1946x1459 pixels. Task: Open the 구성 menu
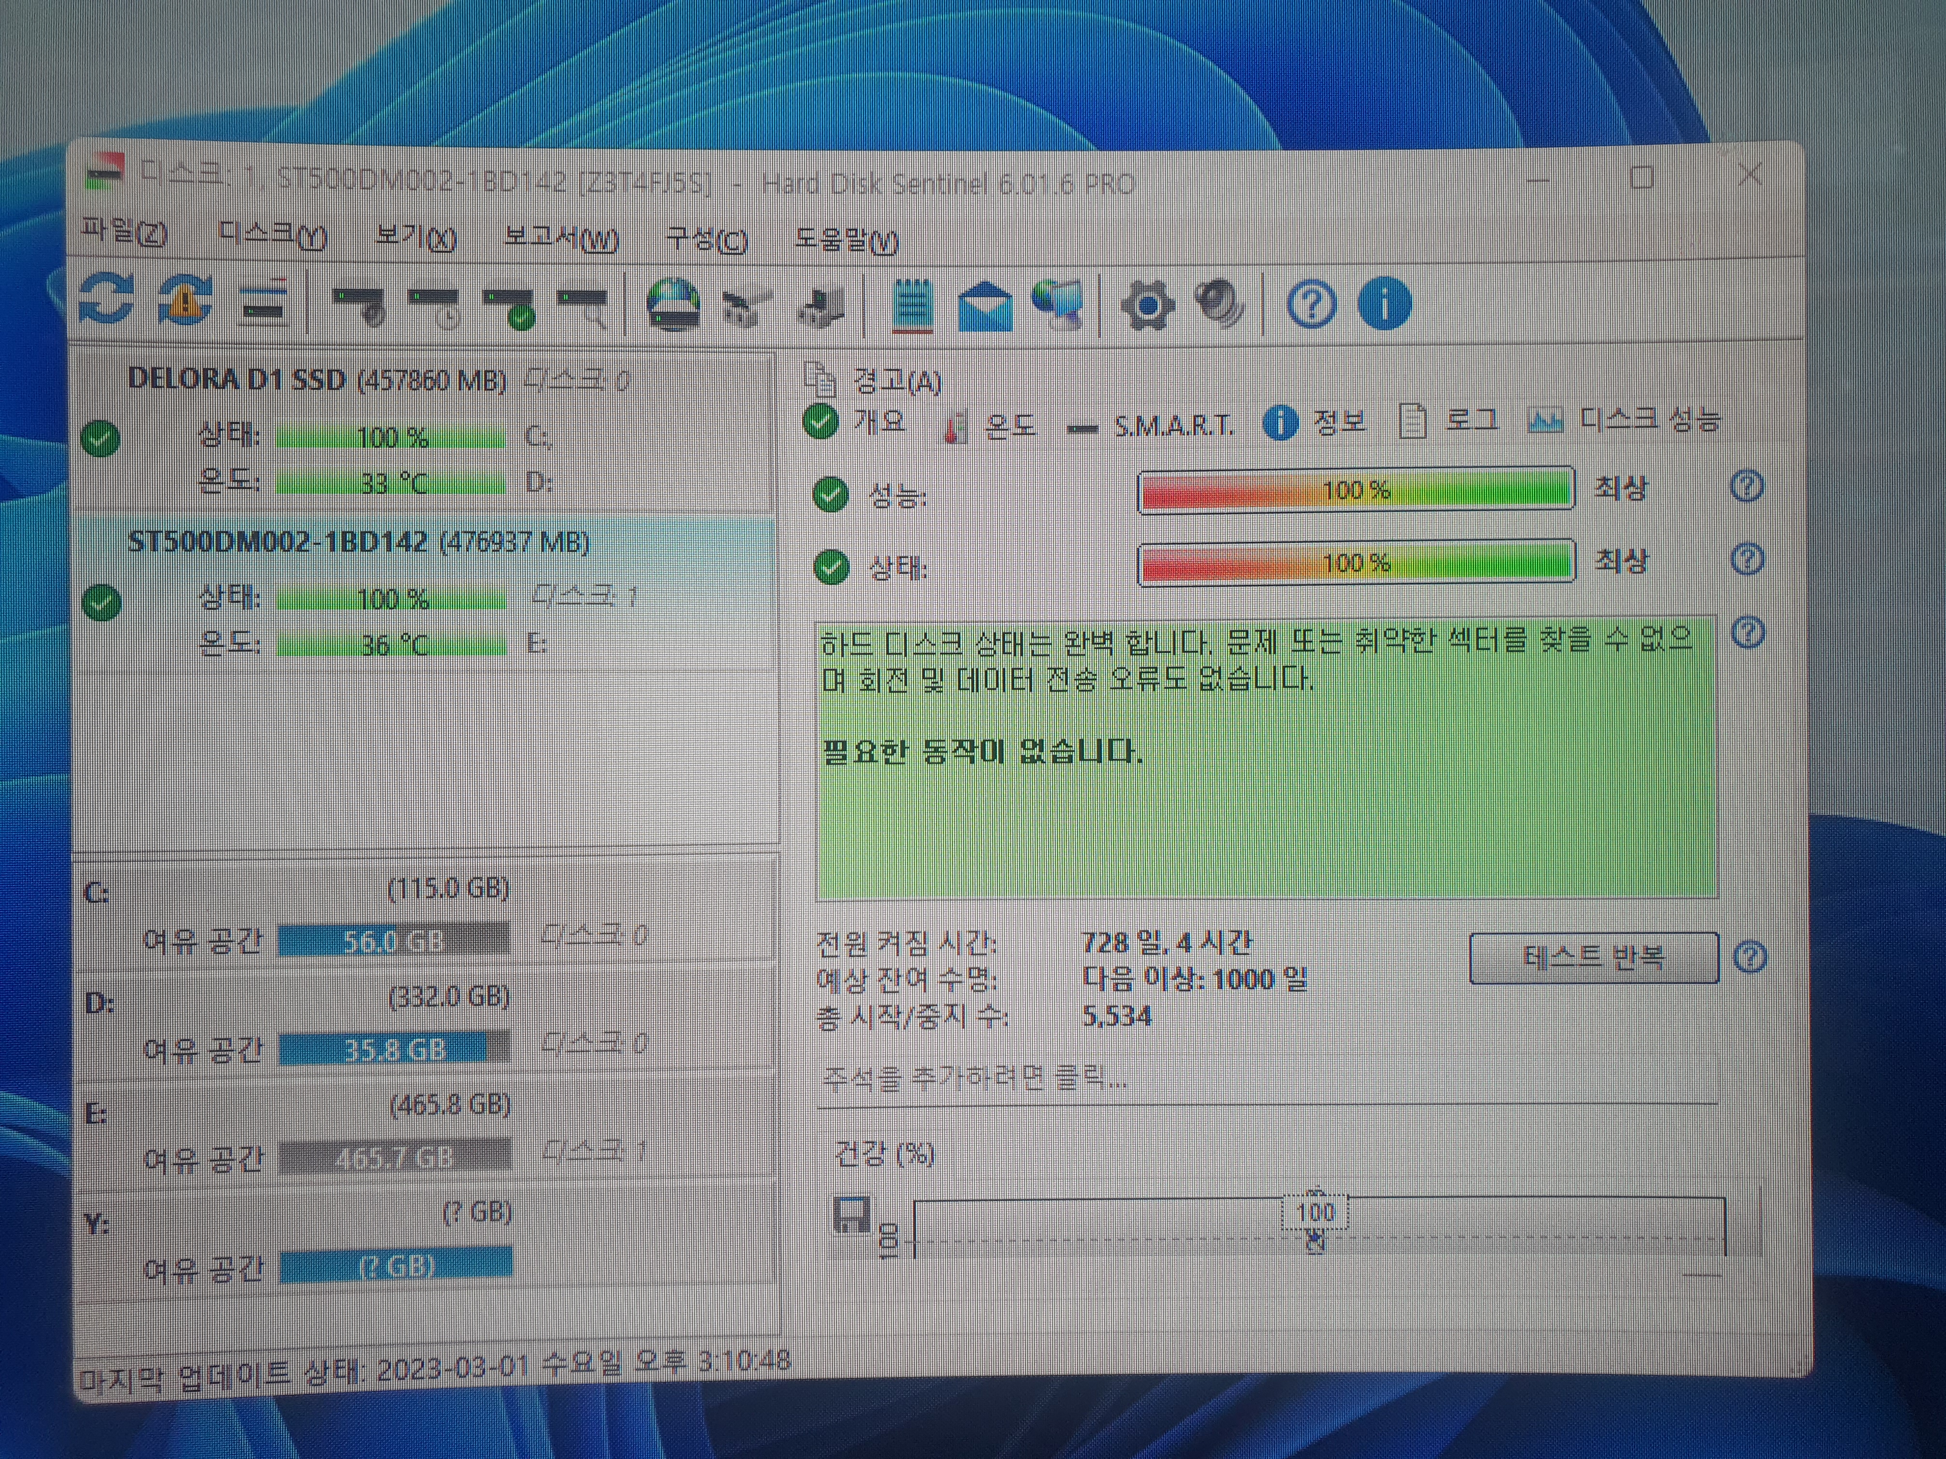[x=707, y=239]
